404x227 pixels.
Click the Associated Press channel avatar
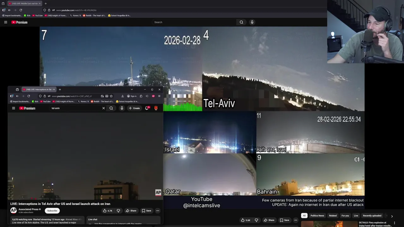(14, 211)
